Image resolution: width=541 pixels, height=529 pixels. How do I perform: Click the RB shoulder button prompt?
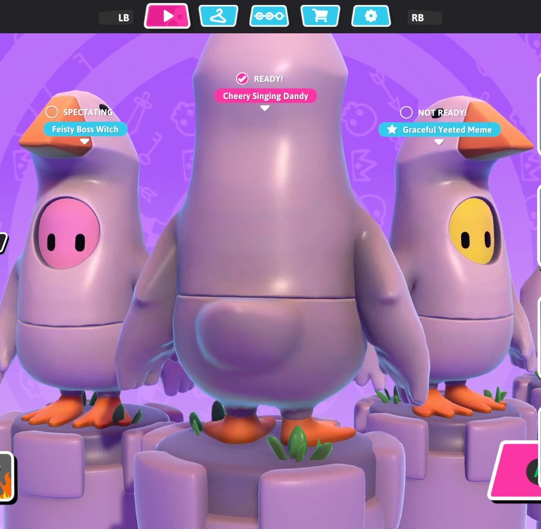coord(424,18)
